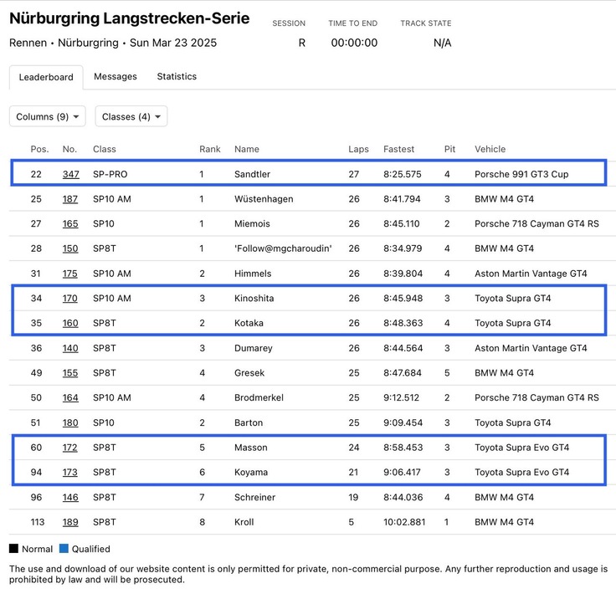Click the blue Qualified legend swatch
The image size is (616, 599).
point(64,550)
